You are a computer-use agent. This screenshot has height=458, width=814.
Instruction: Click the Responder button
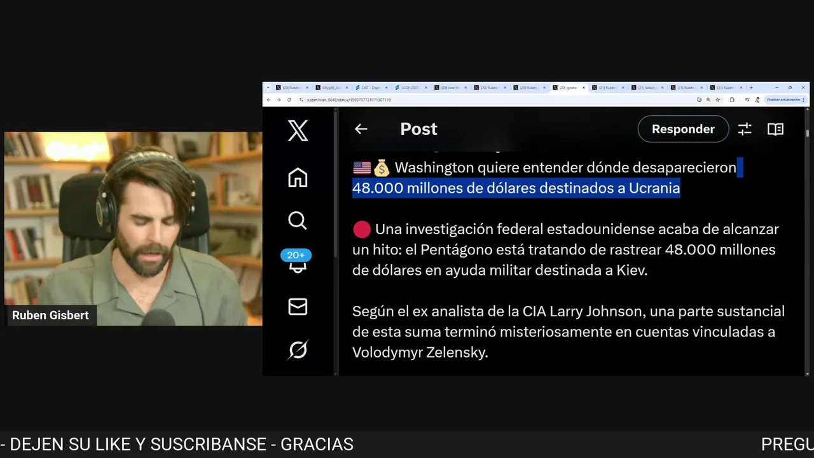(683, 129)
